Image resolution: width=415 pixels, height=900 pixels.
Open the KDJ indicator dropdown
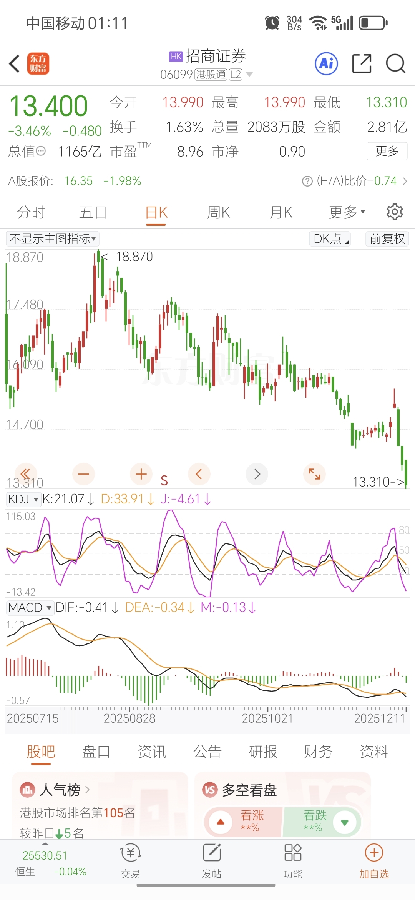(23, 499)
